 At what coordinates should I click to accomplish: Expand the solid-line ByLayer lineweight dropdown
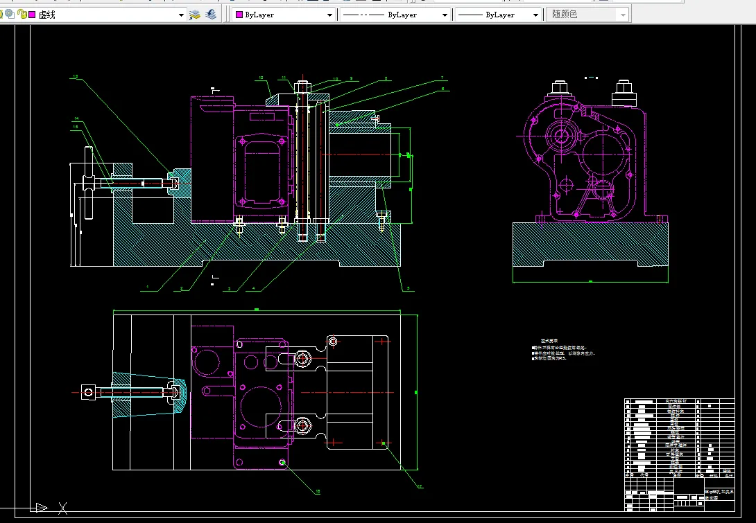[x=535, y=15]
